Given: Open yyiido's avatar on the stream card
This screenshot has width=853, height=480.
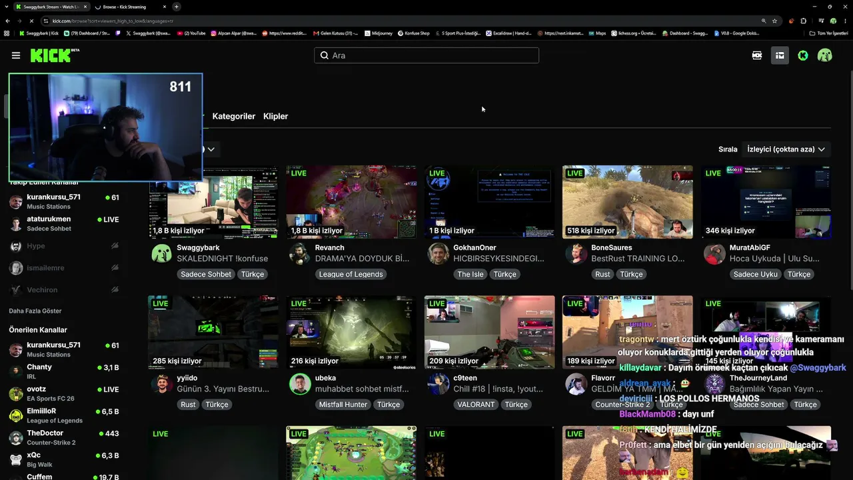Looking at the screenshot, I should (161, 384).
